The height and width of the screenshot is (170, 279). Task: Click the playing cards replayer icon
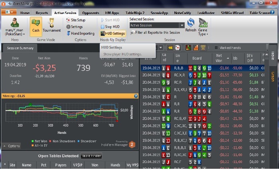[x=177, y=48]
